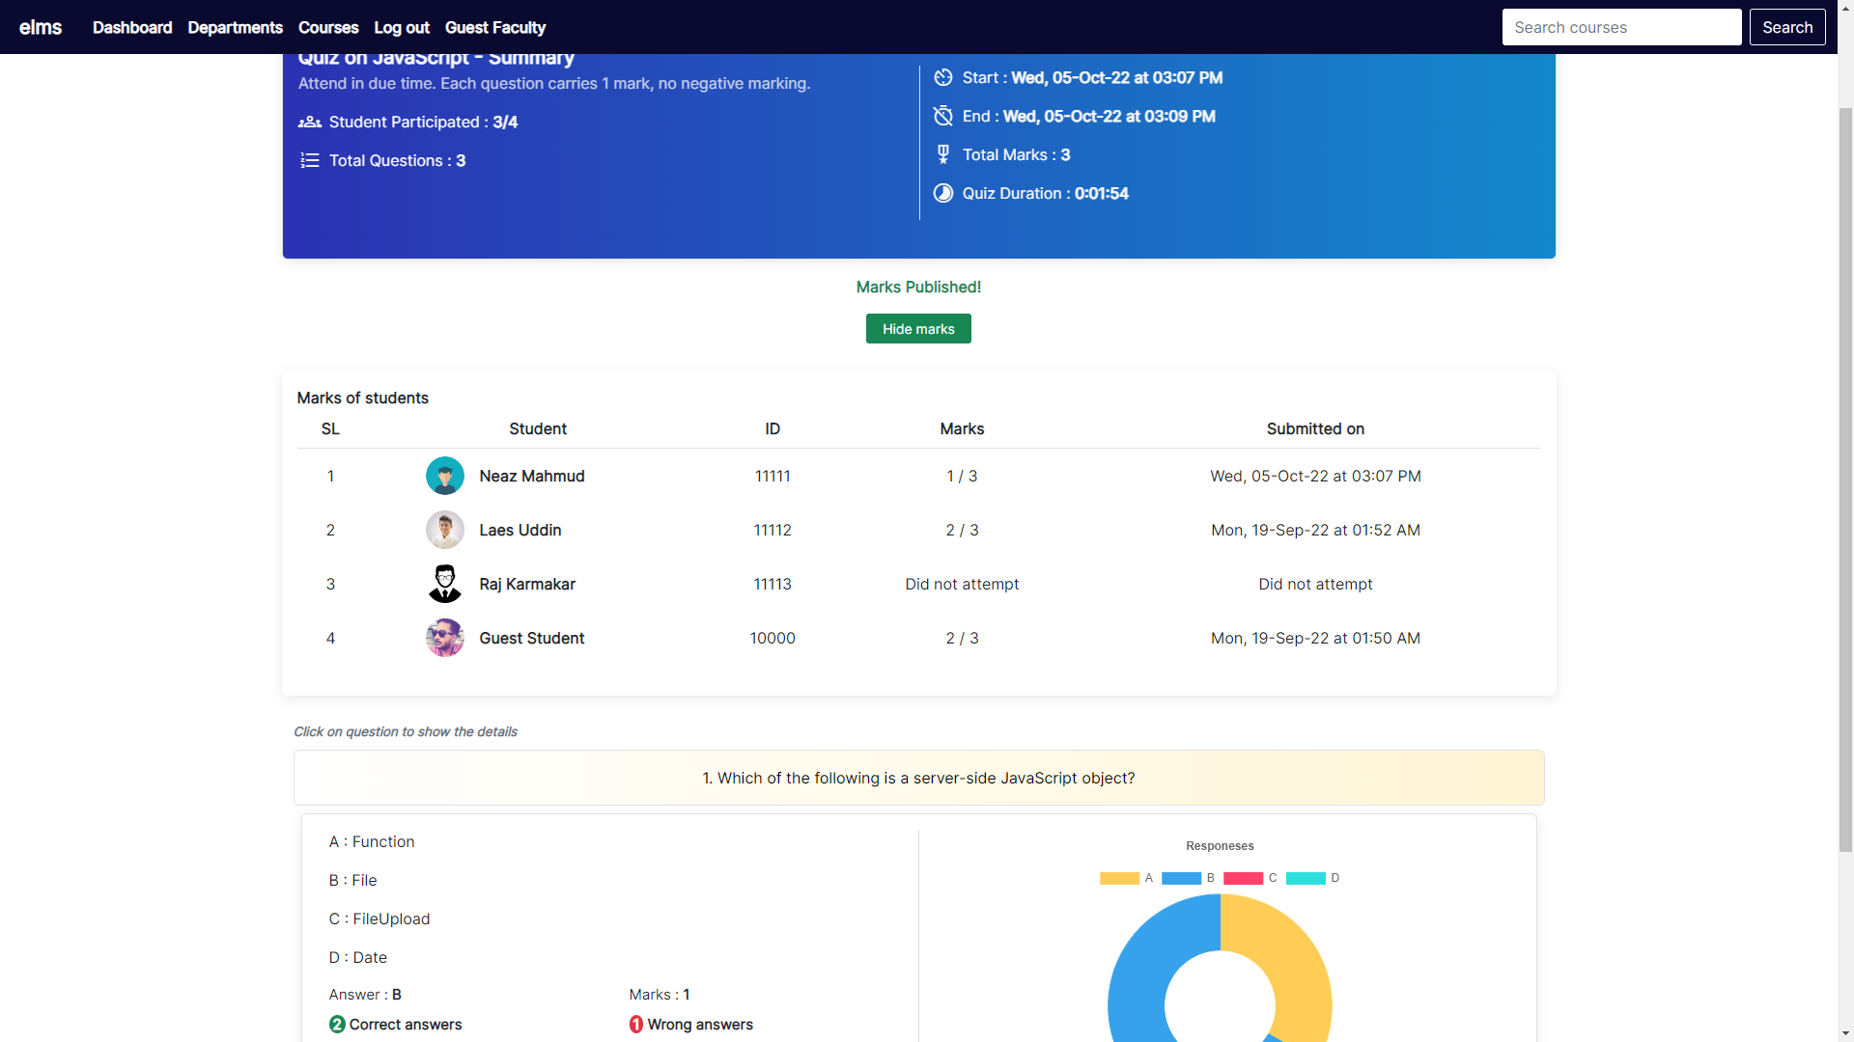Click the Submitted on column header
Viewport: 1854px width, 1042px height.
pos(1316,428)
